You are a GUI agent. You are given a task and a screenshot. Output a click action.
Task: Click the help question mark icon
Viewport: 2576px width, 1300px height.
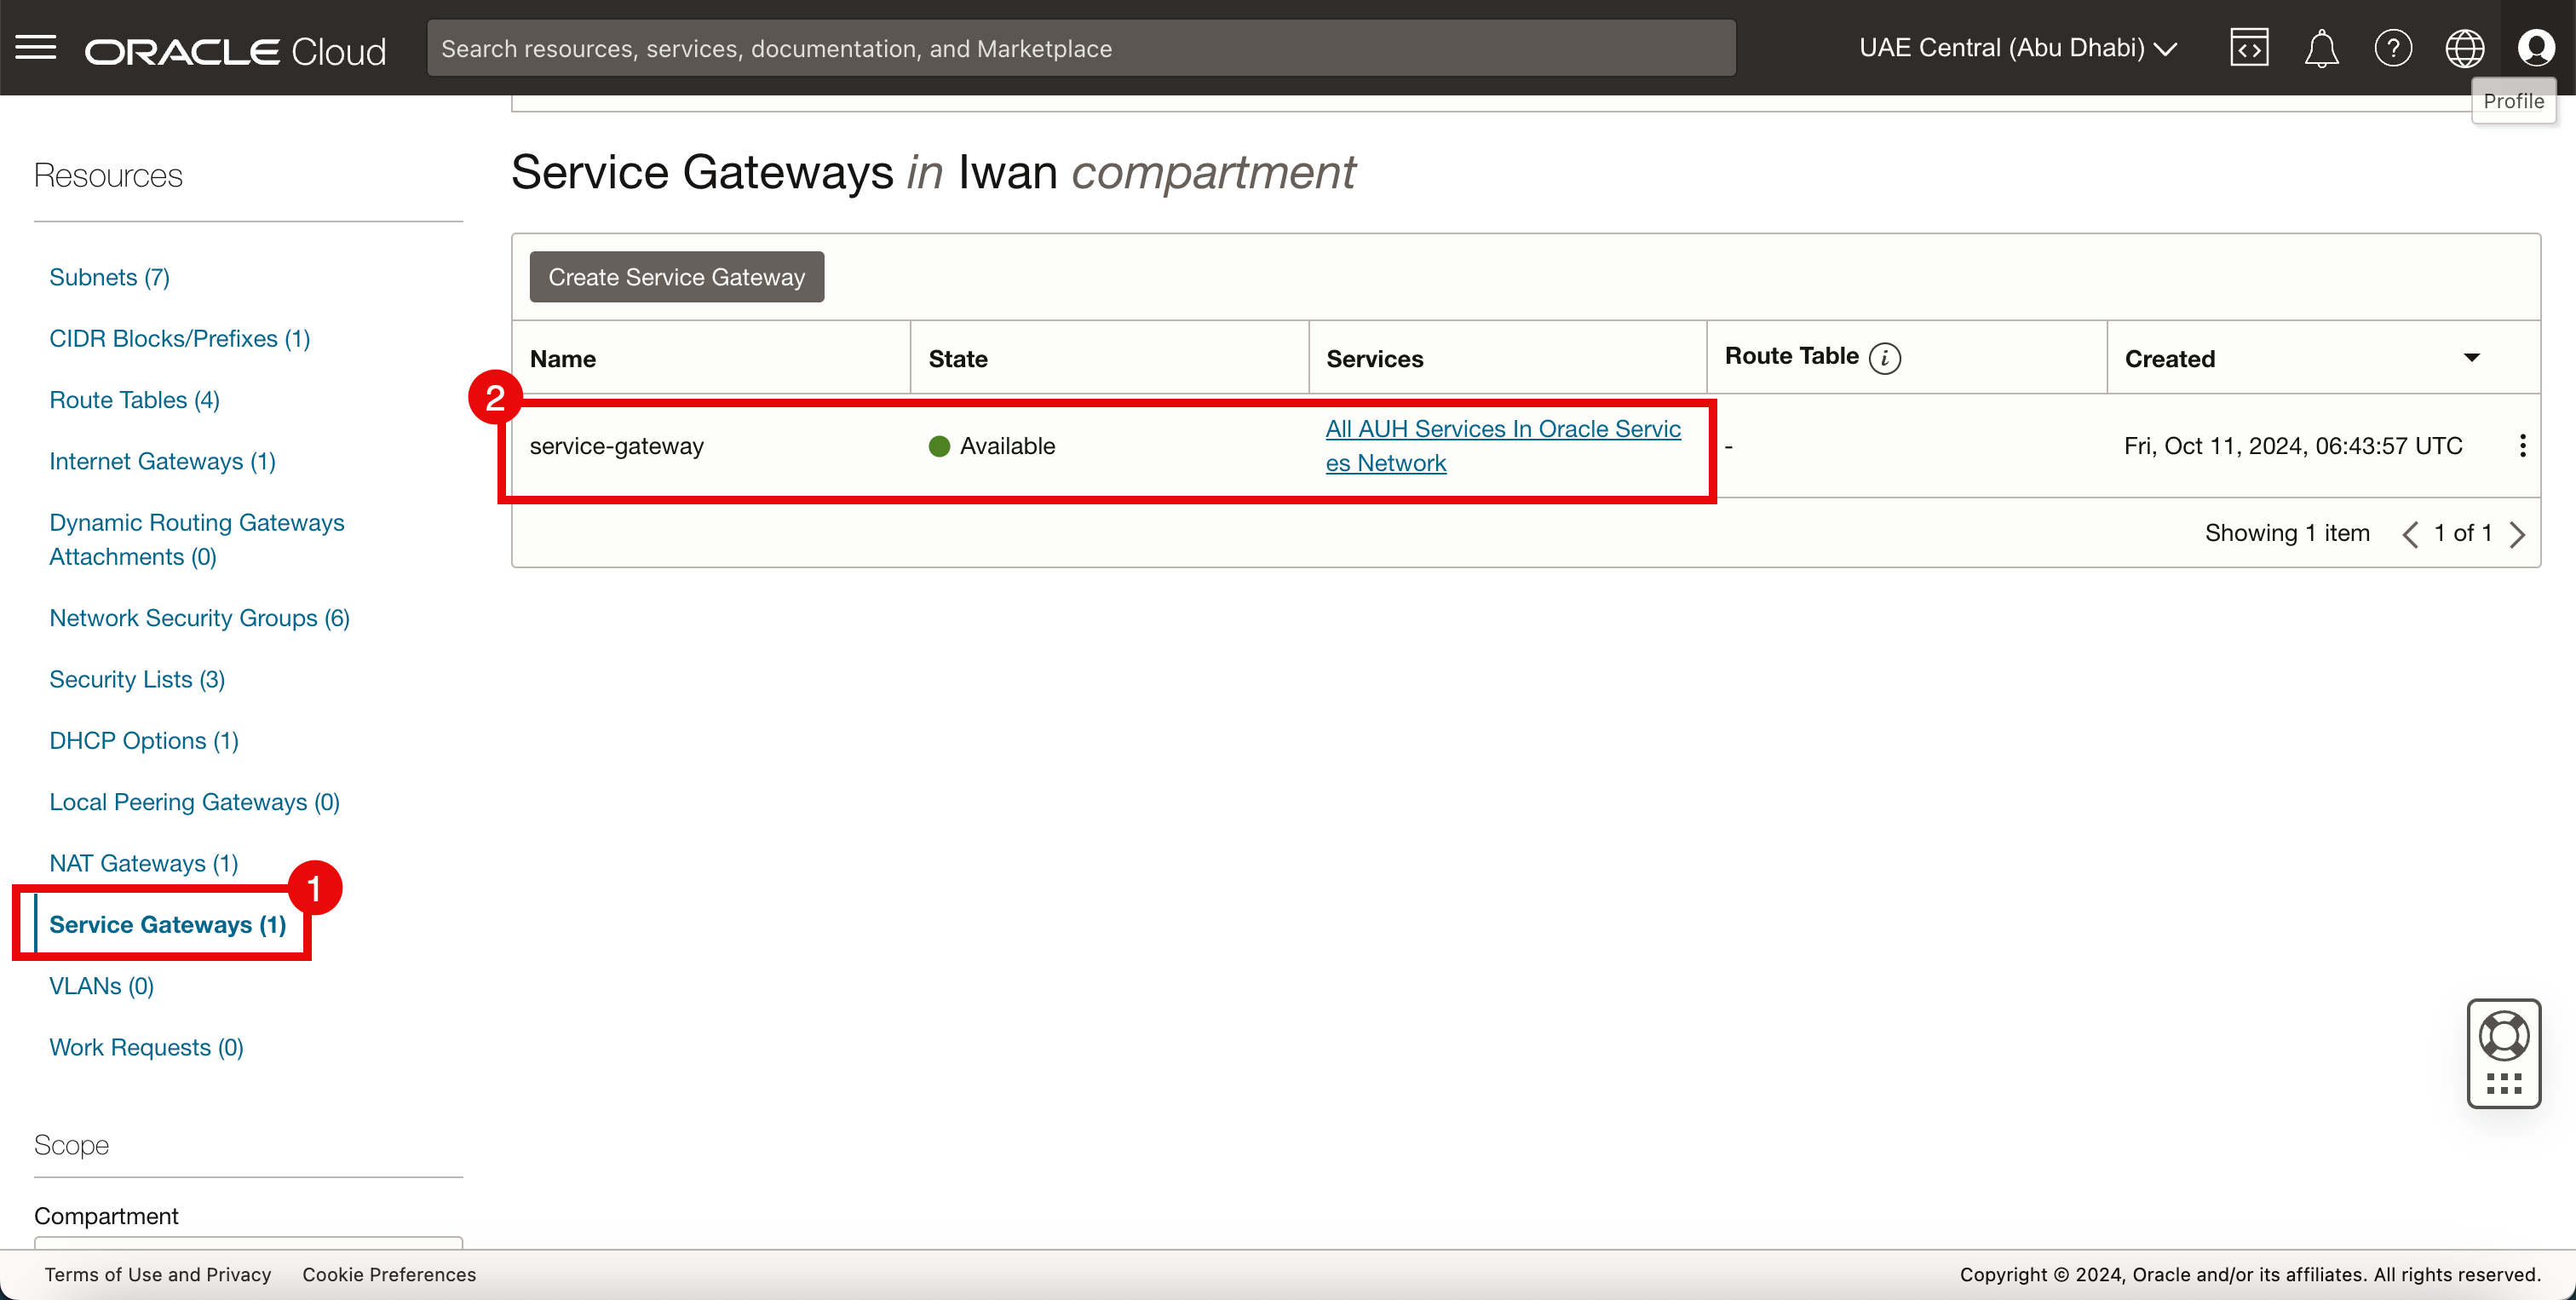tap(2392, 48)
